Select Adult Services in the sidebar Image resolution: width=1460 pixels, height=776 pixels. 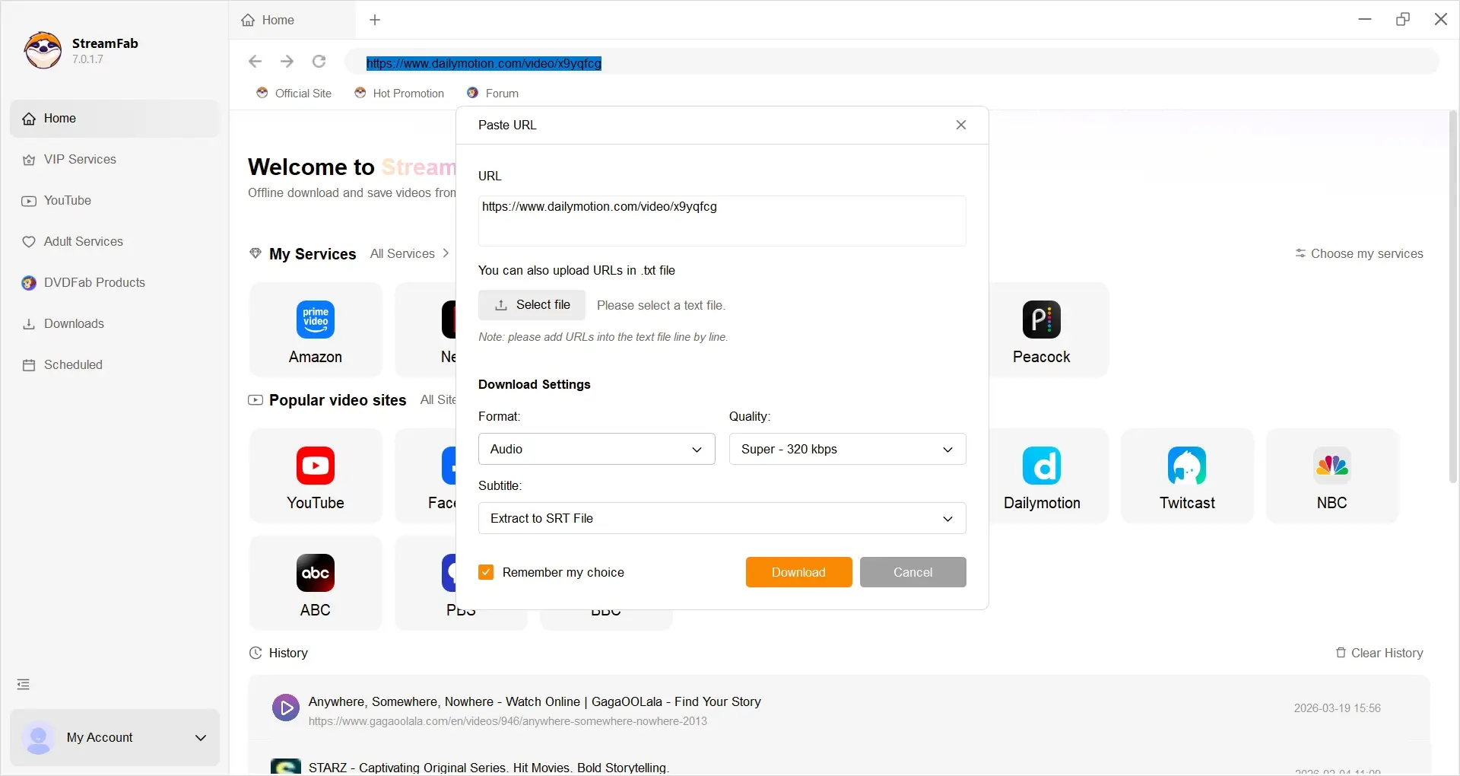point(115,242)
